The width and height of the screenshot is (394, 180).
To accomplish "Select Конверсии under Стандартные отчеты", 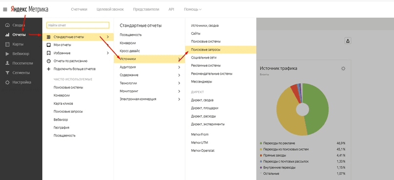I will pos(128,43).
